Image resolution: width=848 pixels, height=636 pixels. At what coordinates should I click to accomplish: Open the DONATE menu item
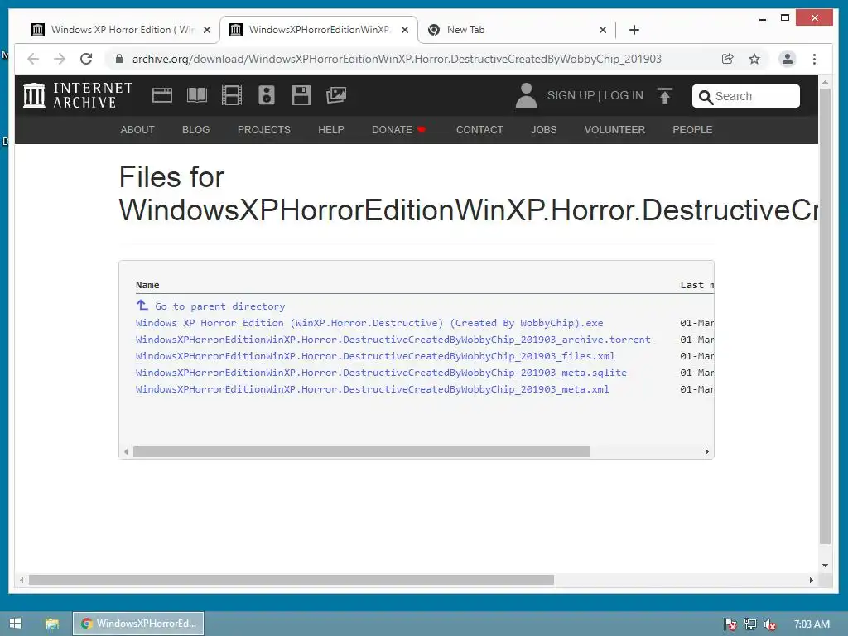coord(398,130)
